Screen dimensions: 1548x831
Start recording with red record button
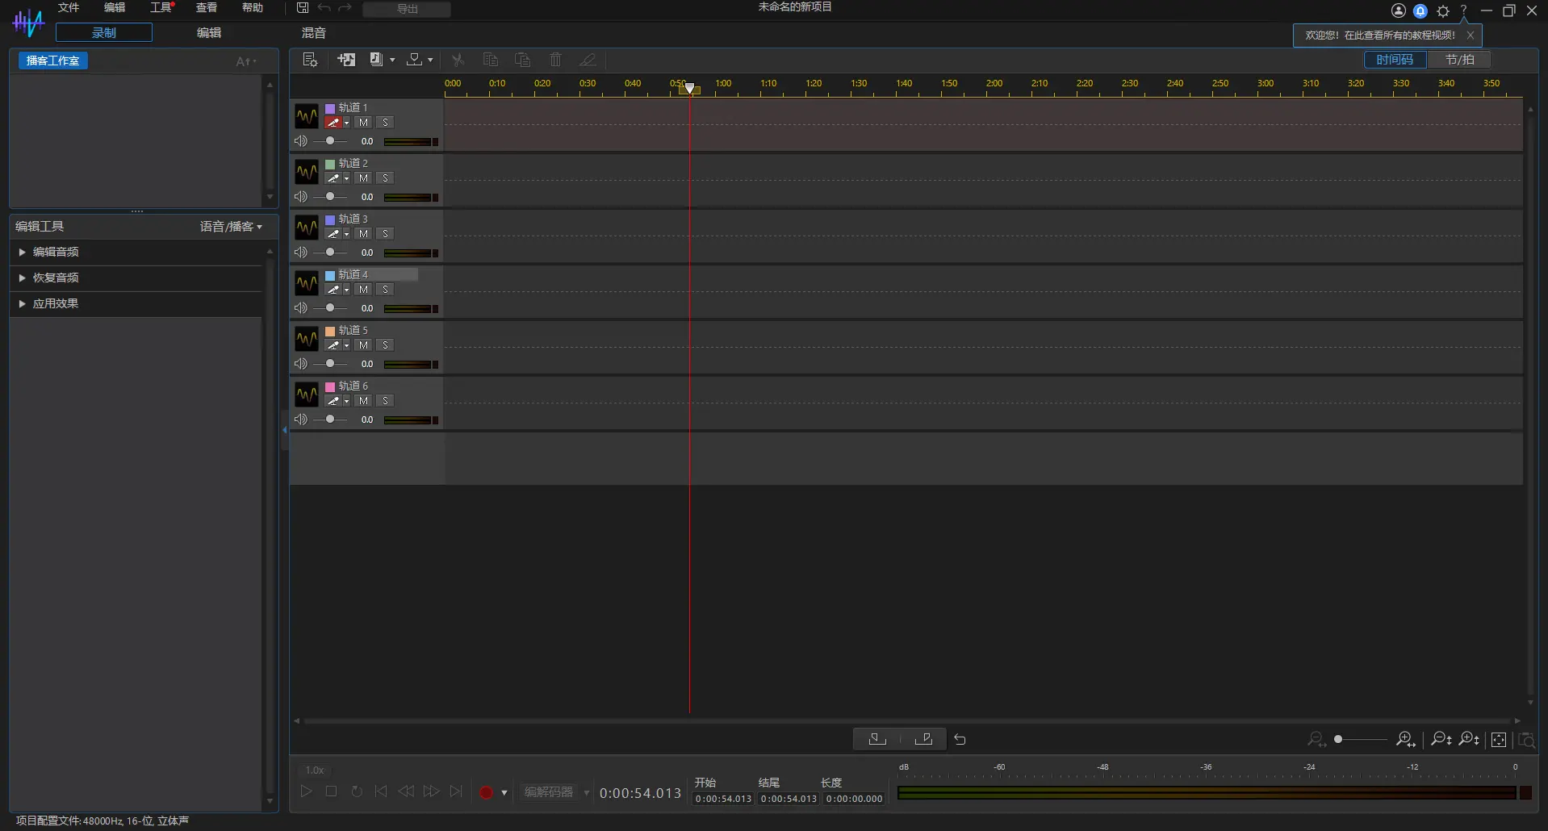[x=486, y=792]
